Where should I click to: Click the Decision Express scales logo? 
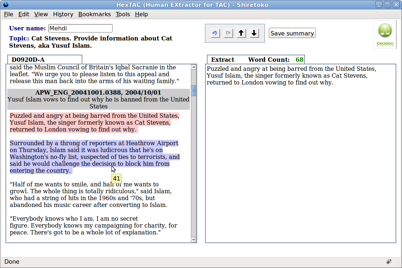pyautogui.click(x=385, y=34)
